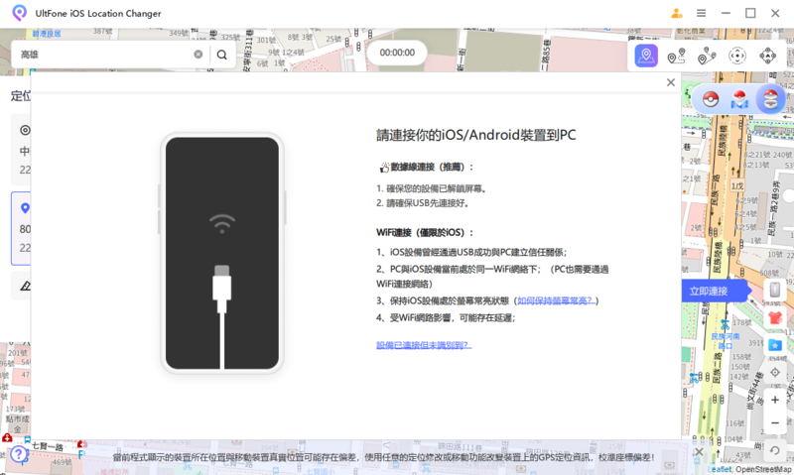The width and height of the screenshot is (794, 475).
Task: Click the first Pokeball icon
Action: click(x=711, y=99)
